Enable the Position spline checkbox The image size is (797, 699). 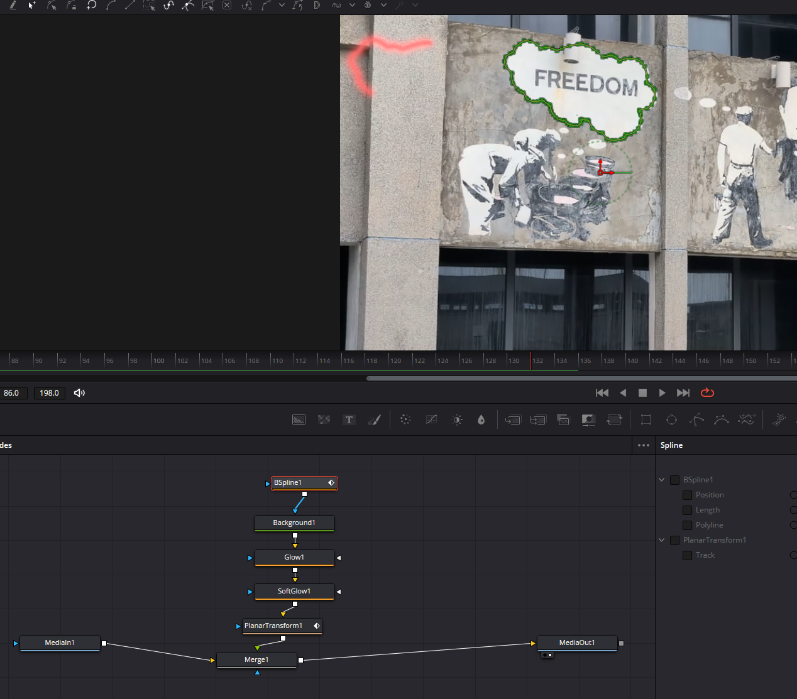click(x=687, y=495)
